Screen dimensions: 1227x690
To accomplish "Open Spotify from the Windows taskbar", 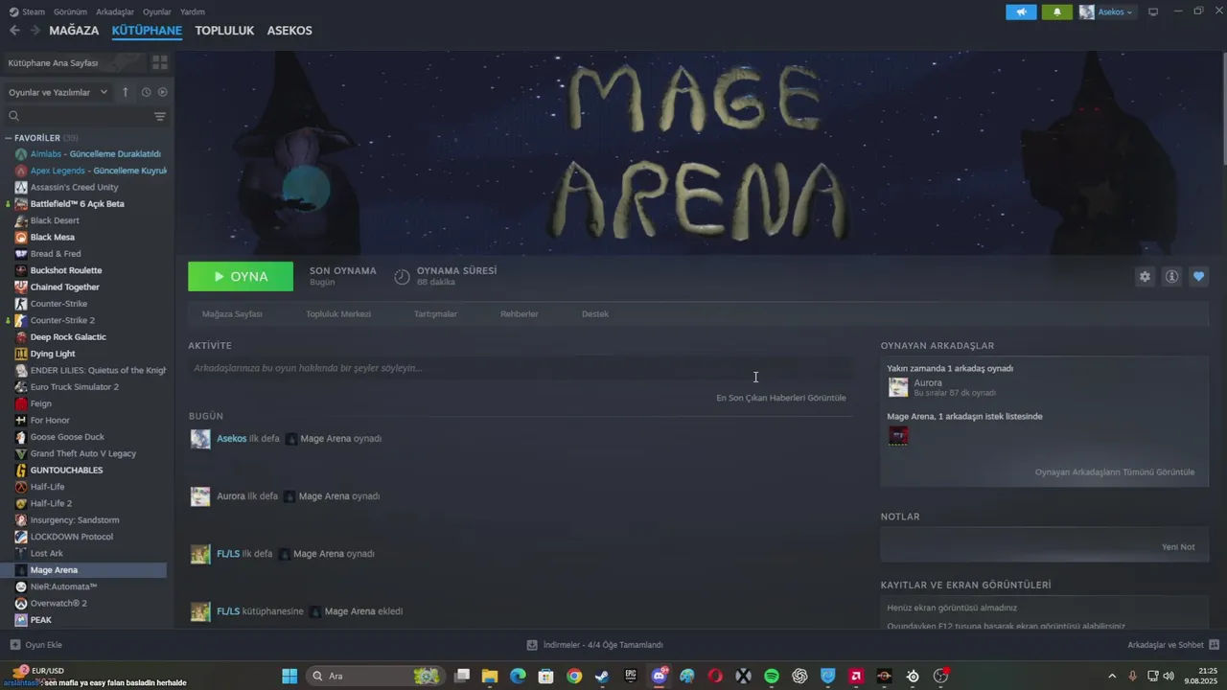I will [x=772, y=676].
